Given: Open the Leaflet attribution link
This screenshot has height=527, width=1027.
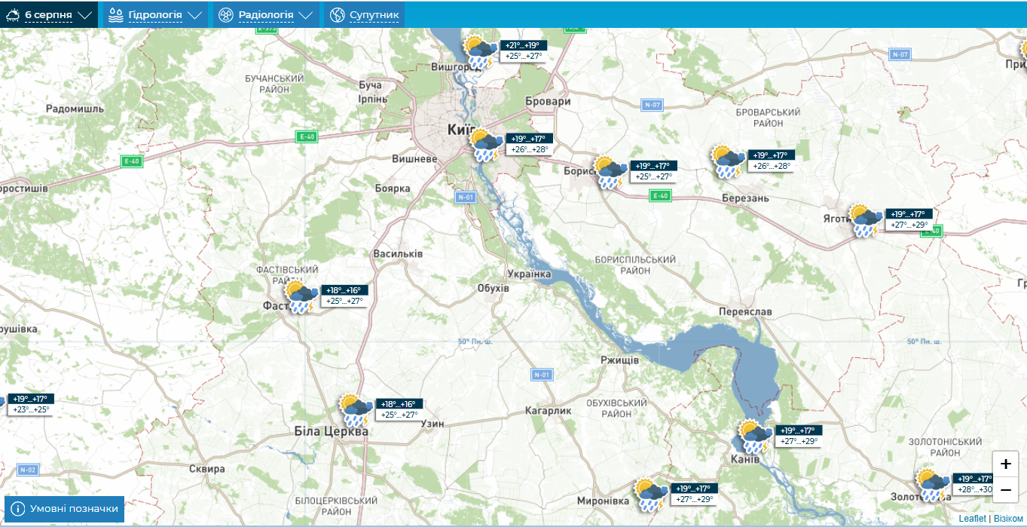Looking at the screenshot, I should (x=972, y=519).
